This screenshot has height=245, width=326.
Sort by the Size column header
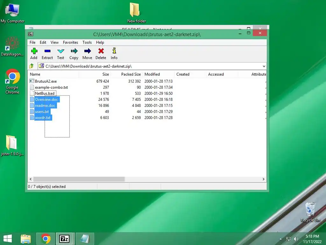[x=95, y=74]
